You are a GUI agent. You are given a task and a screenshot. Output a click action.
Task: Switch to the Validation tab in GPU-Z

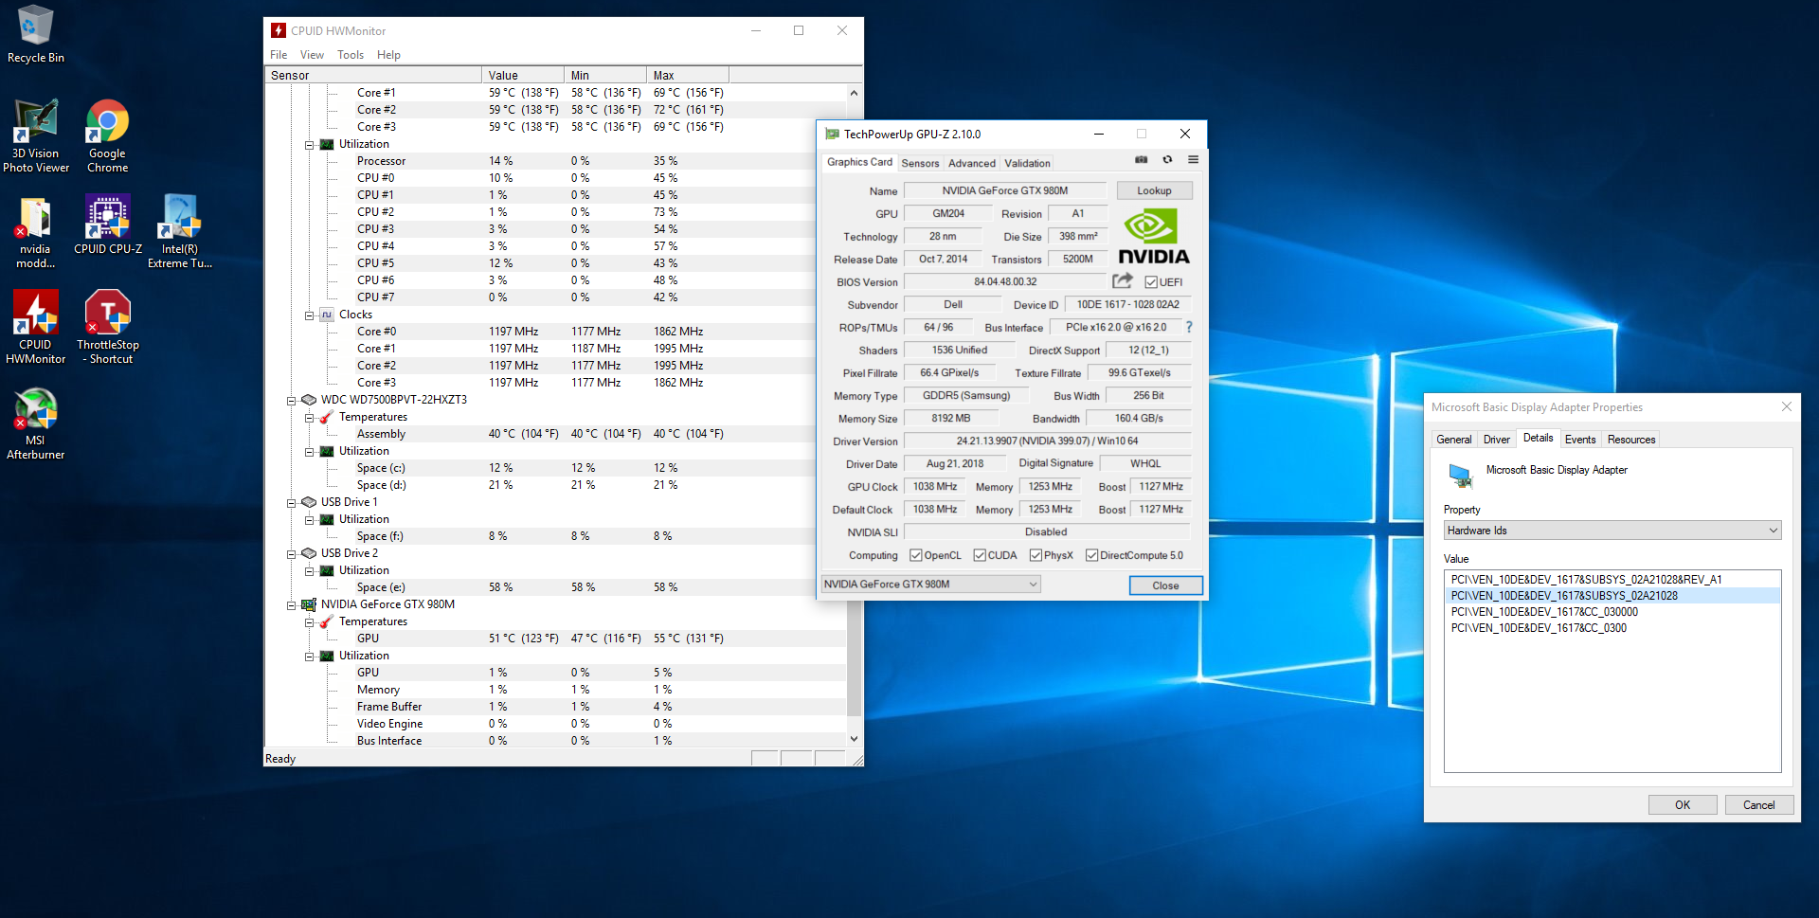pyautogui.click(x=1027, y=163)
